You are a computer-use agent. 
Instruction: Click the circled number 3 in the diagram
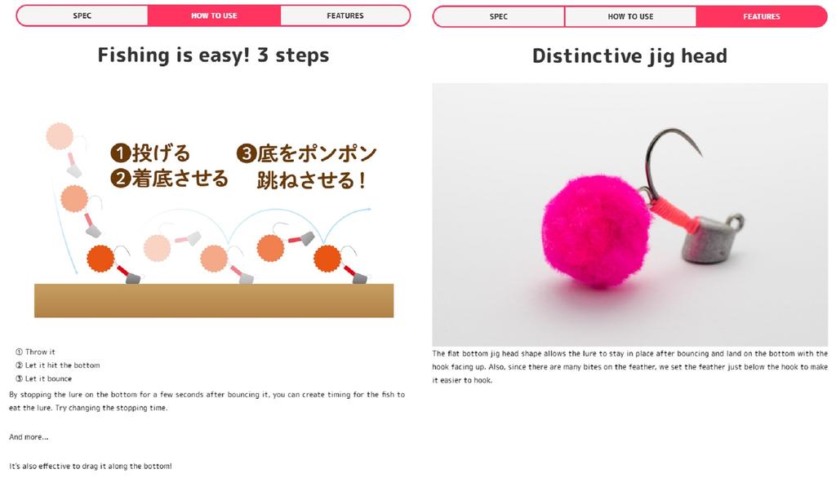pos(247,153)
